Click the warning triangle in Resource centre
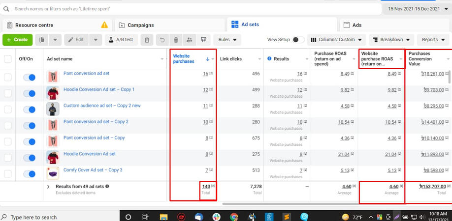The width and height of the screenshot is (452, 221). tap(104, 25)
